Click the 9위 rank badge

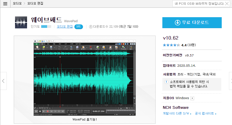coord(78,27)
